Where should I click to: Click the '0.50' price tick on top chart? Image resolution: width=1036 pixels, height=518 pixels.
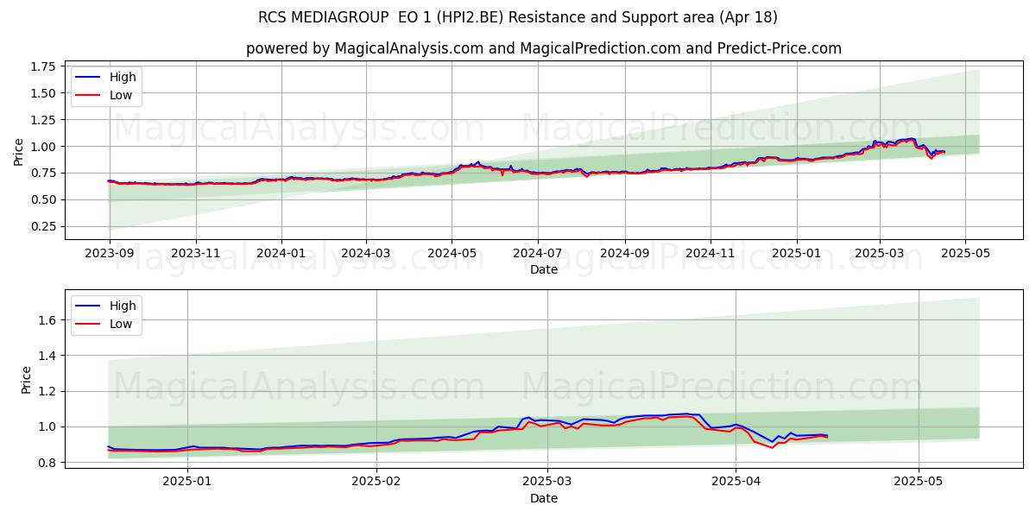(x=43, y=199)
